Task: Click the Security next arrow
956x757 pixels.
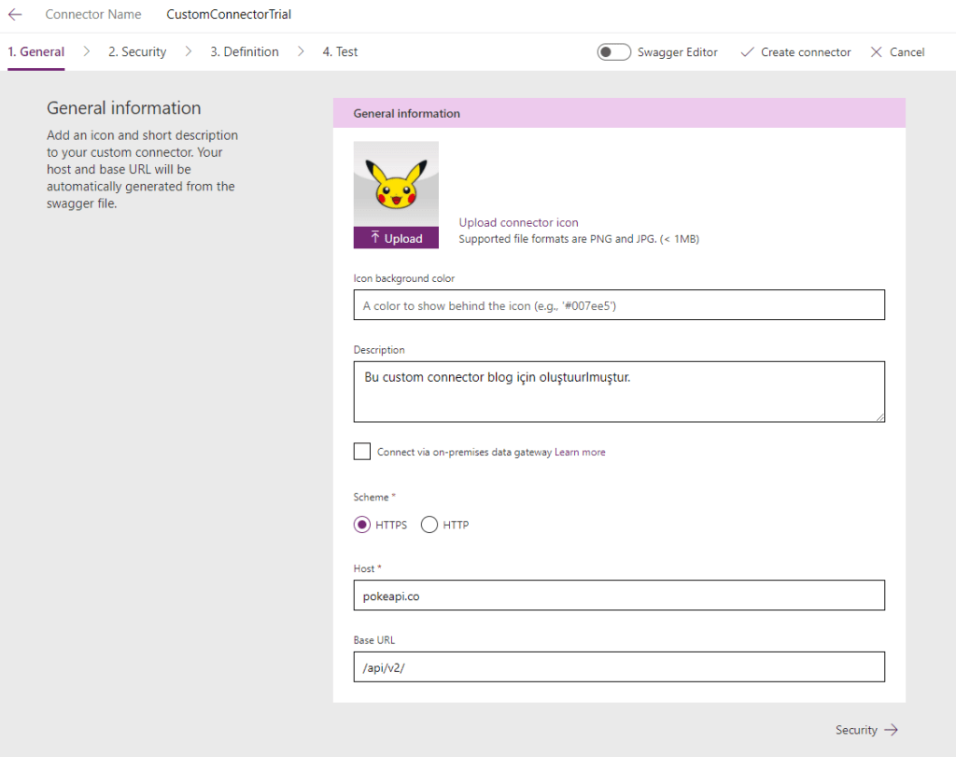Action: point(891,730)
